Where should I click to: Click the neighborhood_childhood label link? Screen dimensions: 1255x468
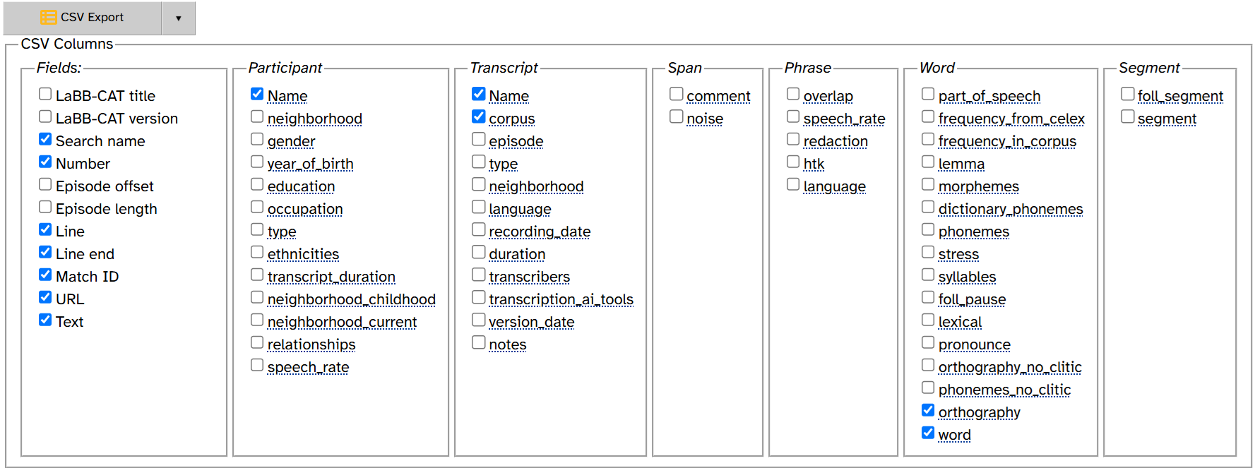pos(351,299)
